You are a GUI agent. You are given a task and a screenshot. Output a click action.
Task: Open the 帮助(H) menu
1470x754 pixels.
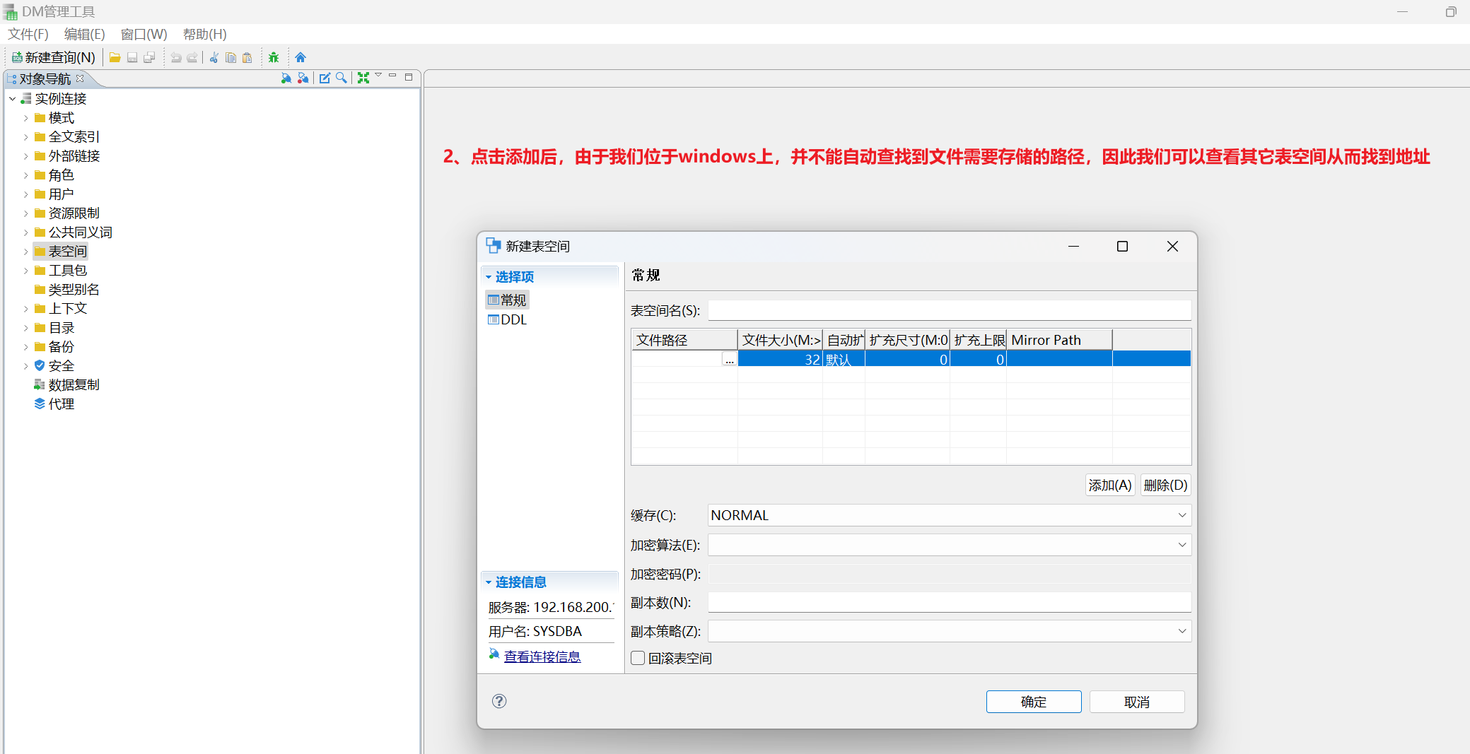pos(204,33)
